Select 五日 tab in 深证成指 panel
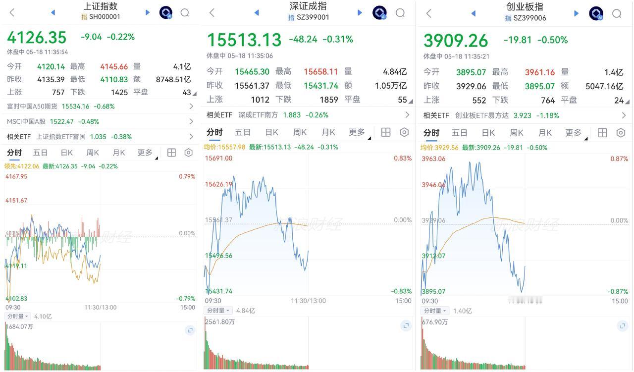Screen dimensions: 634x372 point(243,132)
